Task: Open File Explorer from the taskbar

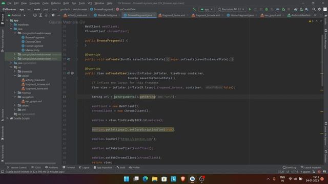Action: (155, 179)
